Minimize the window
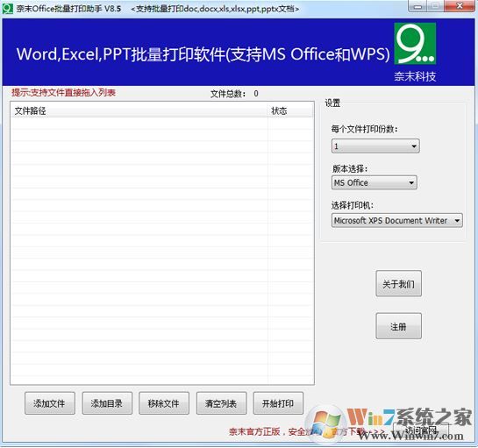Viewport: 478px width, 448px height. point(418,7)
